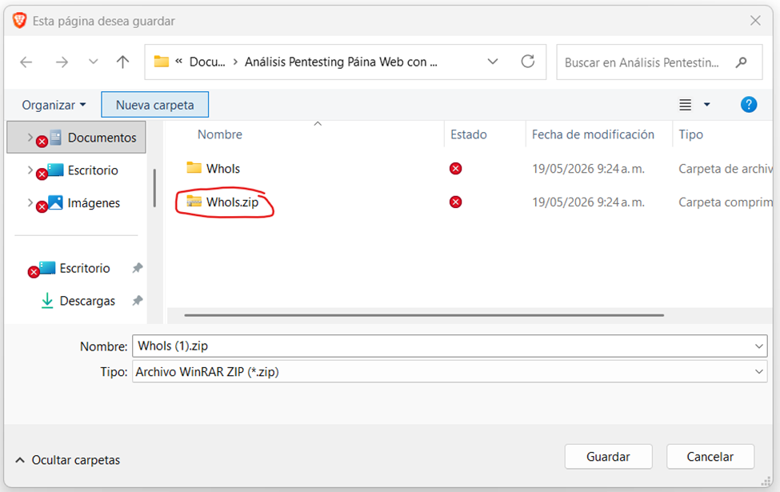Open the view options dropdown arrow
Image resolution: width=780 pixels, height=492 pixels.
tap(707, 105)
